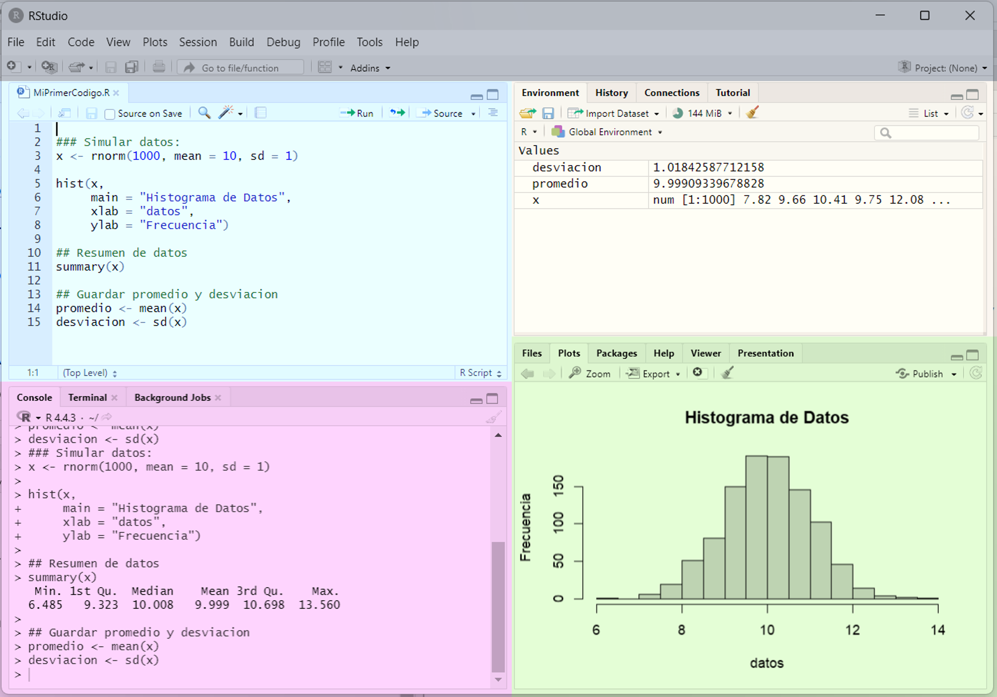
Task: Open the Session menu
Action: click(x=198, y=42)
